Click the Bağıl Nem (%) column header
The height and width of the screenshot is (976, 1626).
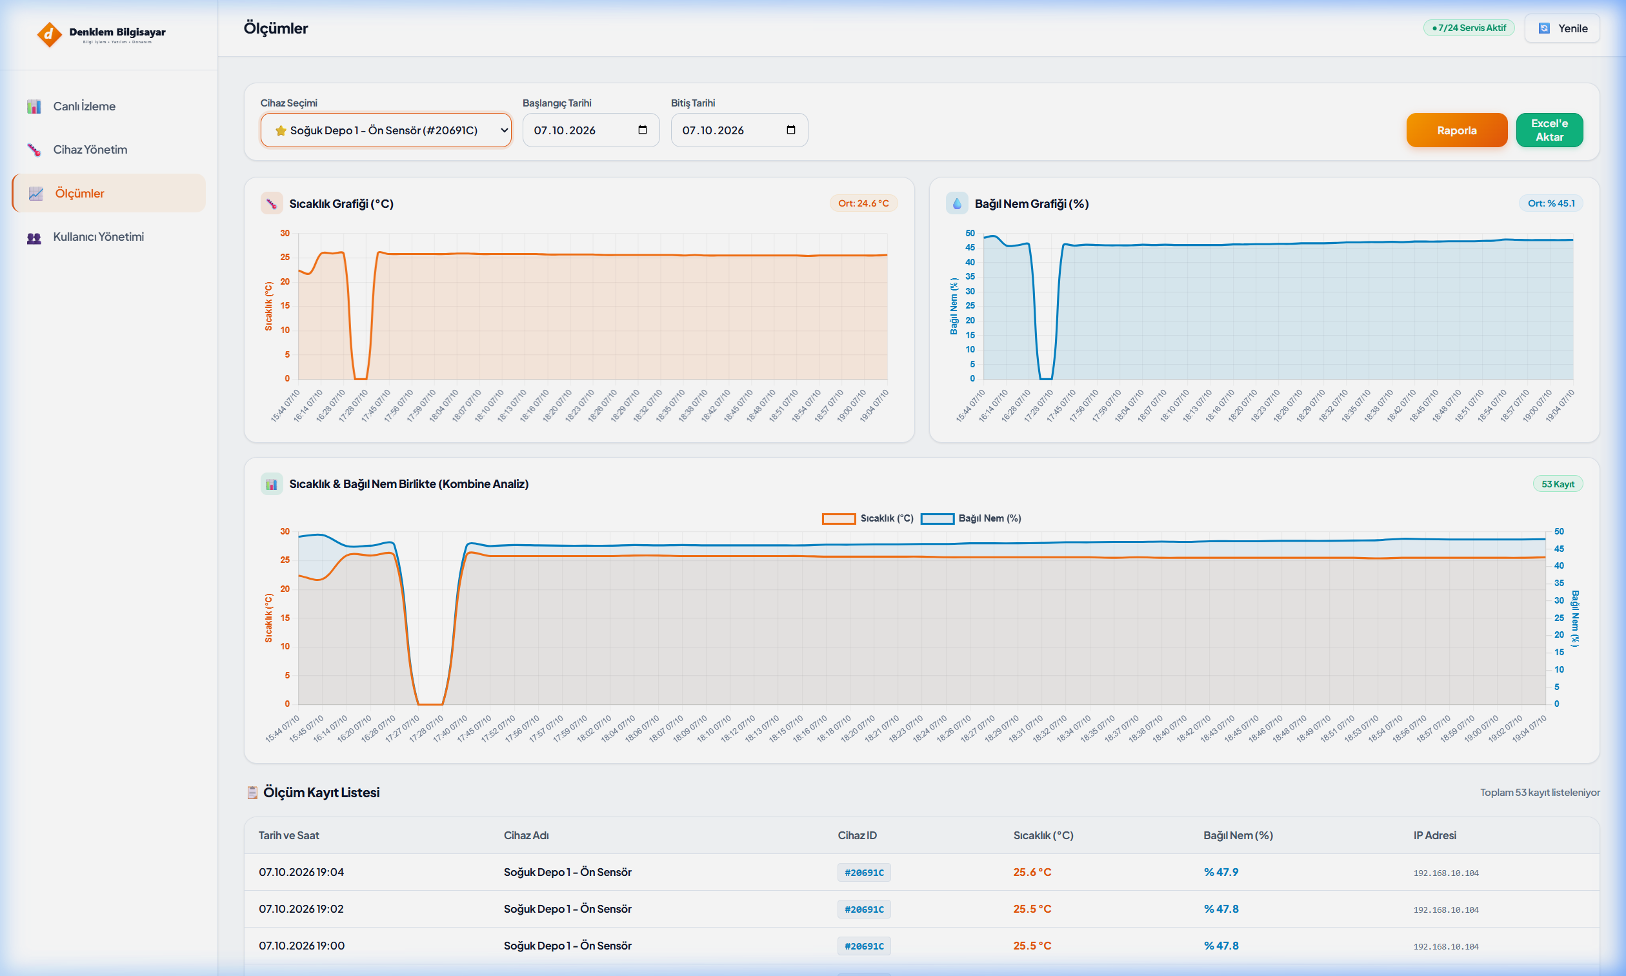coord(1238,835)
